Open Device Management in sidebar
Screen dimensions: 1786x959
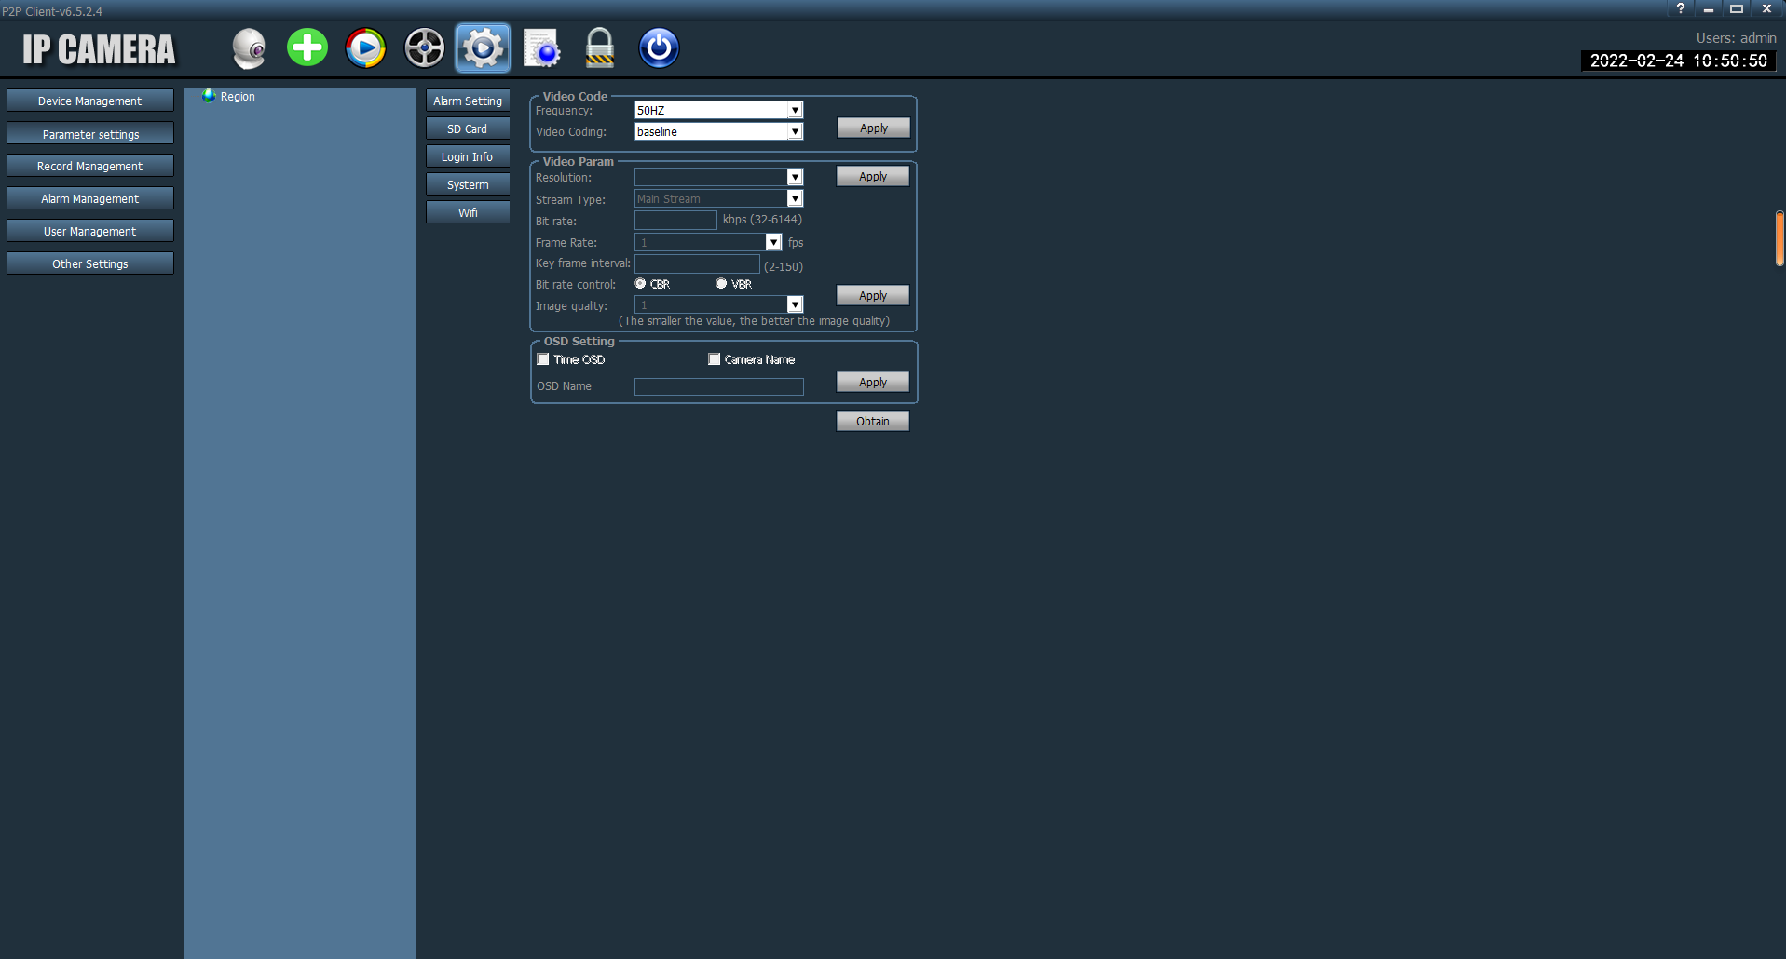pos(90,101)
